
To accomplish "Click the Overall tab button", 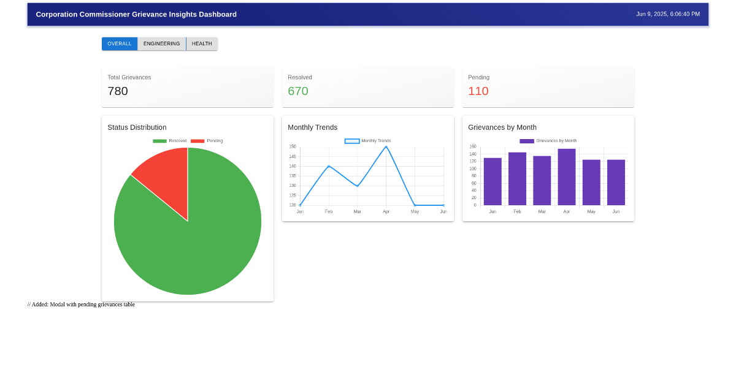I will pos(120,44).
